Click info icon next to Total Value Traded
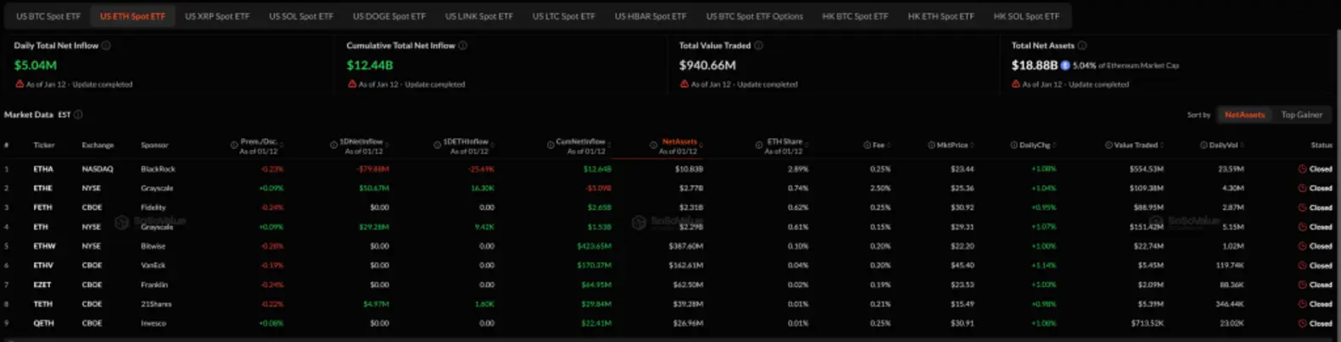1341x342 pixels. tap(758, 46)
